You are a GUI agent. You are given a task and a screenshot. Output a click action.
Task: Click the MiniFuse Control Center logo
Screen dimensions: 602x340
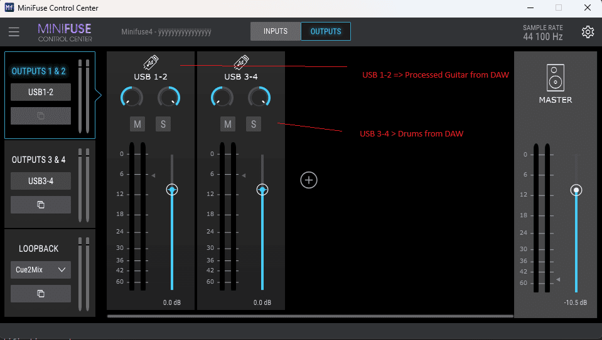65,32
